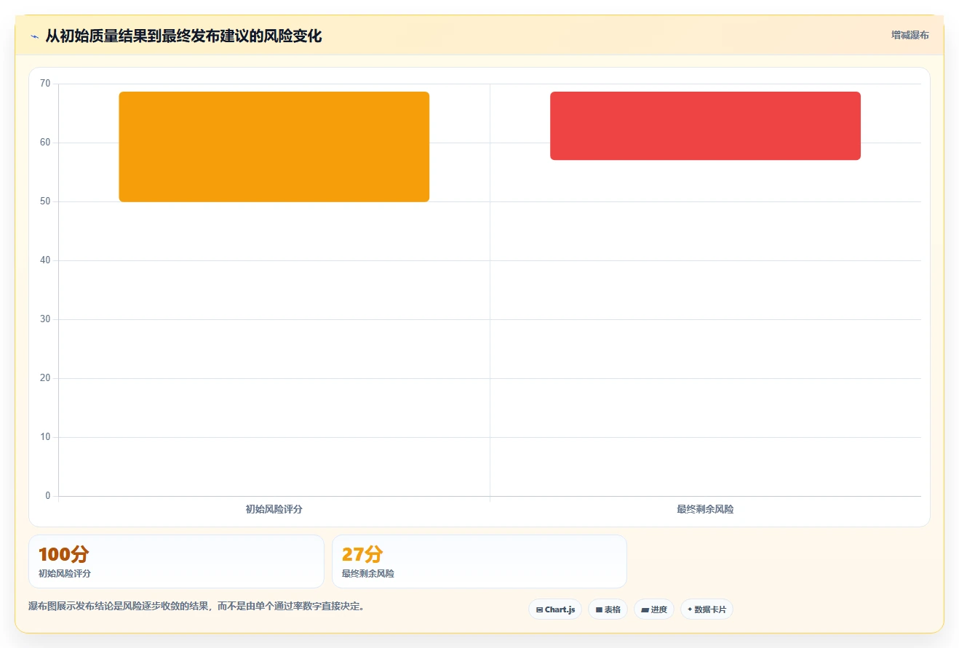Select the 进度 tag chip
Viewport: 959px width, 648px height.
click(x=654, y=609)
